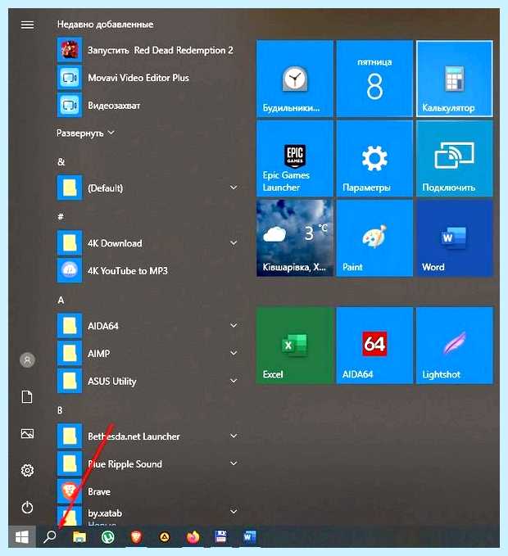Expand the (Default) folder chevron

pos(234,188)
